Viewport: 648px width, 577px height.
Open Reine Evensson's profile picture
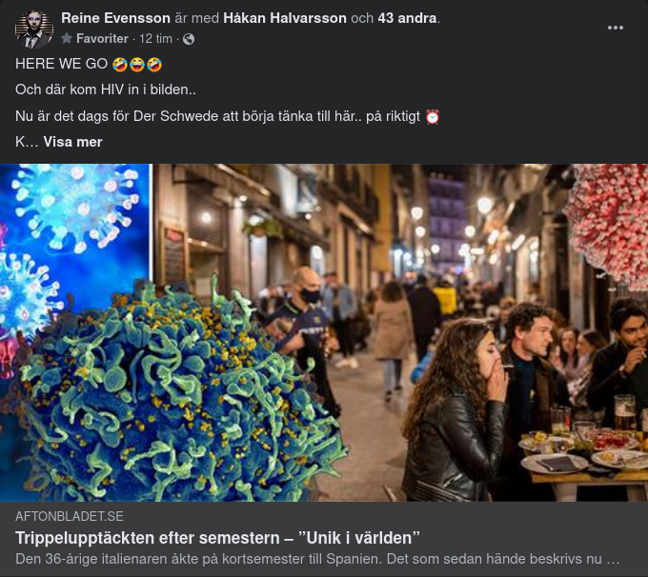click(x=34, y=29)
